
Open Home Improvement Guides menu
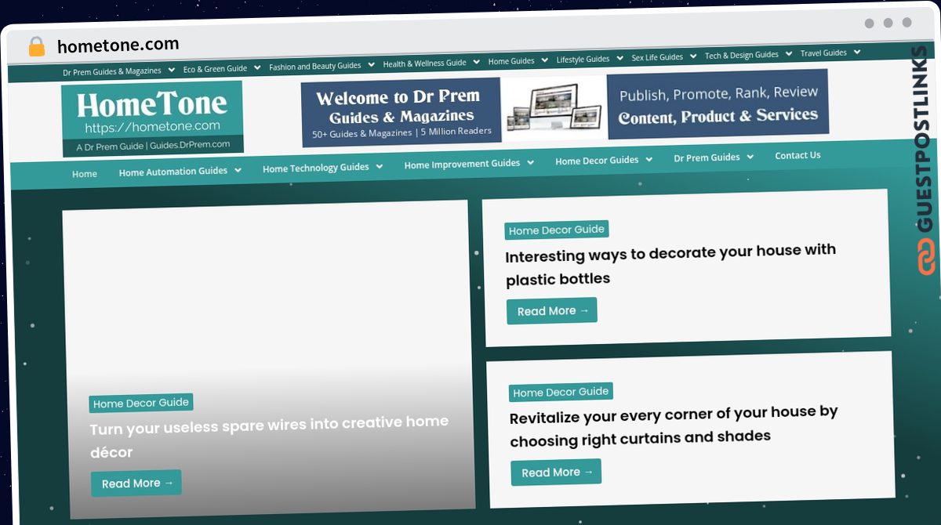[462, 164]
